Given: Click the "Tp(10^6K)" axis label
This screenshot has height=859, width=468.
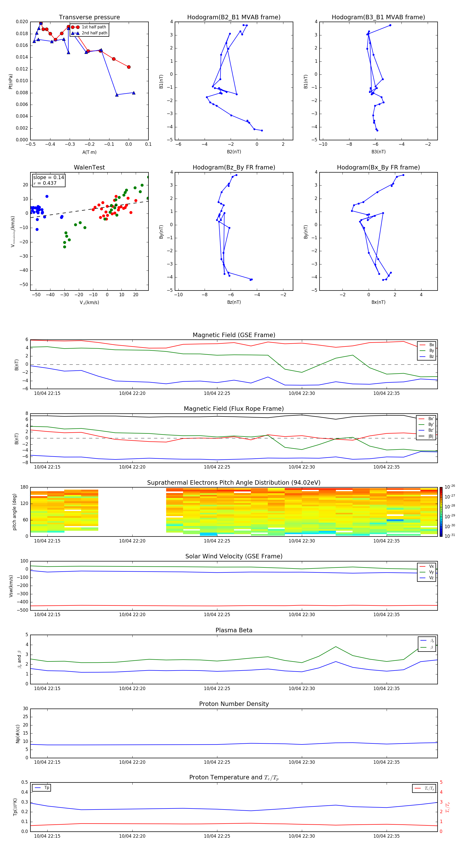Looking at the screenshot, I should click(15, 807).
